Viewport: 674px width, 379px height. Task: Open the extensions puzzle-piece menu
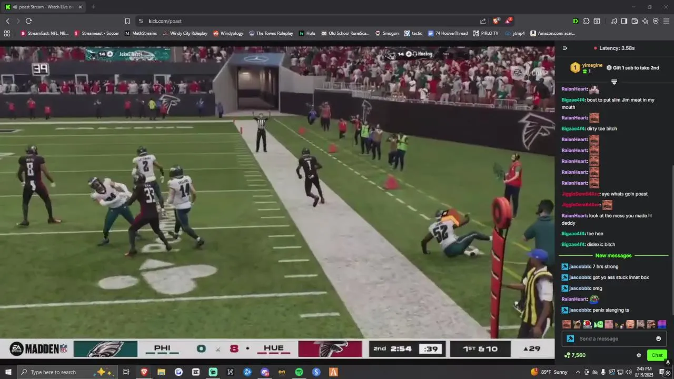(586, 21)
